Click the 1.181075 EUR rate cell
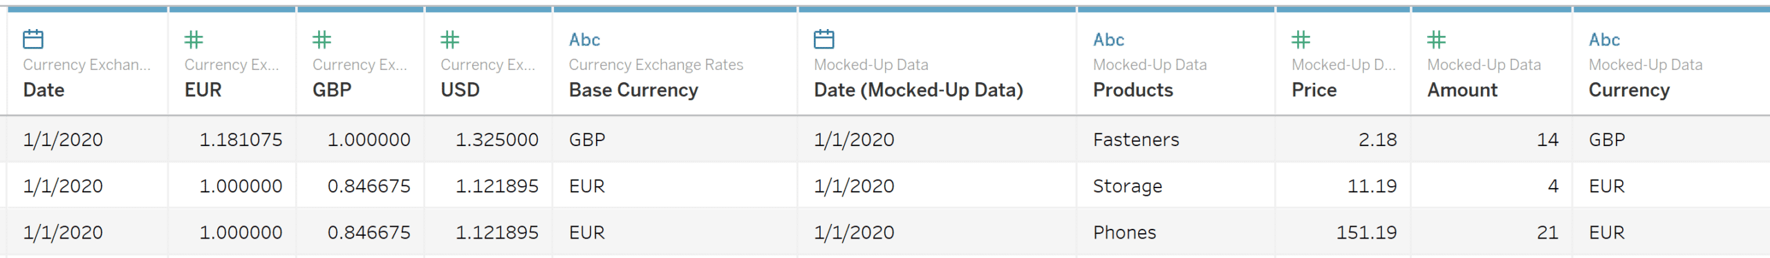Image resolution: width=1770 pixels, height=258 pixels. tap(241, 140)
